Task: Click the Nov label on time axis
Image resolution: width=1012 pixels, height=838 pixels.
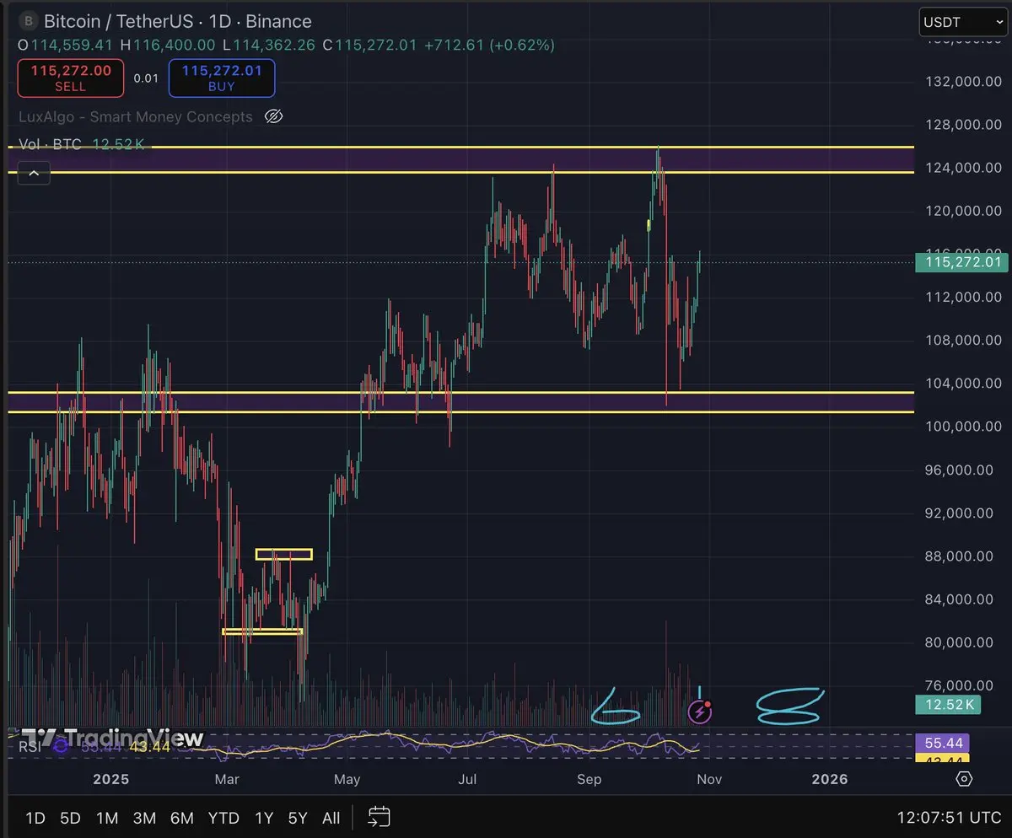Action: (709, 779)
